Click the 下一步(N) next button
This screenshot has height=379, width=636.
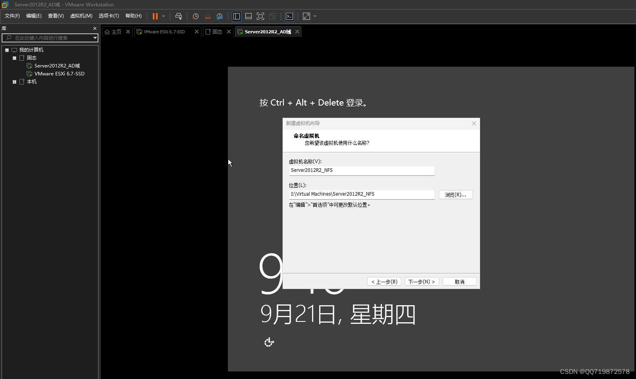(422, 282)
